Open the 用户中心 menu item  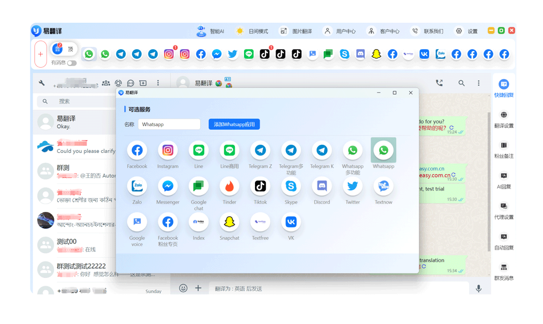340,31
